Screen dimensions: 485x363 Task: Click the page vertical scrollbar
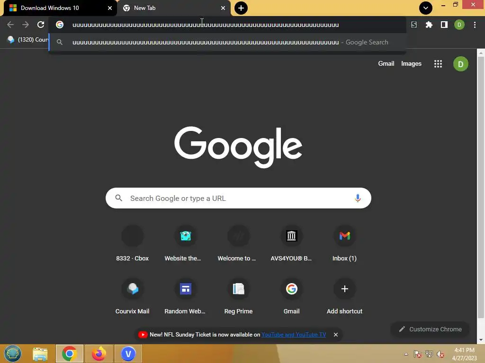(481, 187)
